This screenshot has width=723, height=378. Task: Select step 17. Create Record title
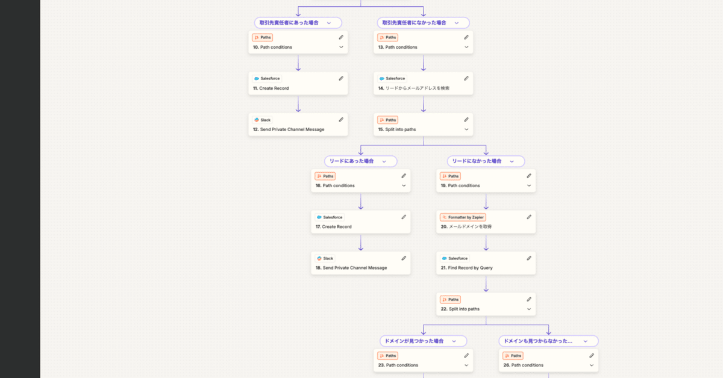[x=334, y=227]
